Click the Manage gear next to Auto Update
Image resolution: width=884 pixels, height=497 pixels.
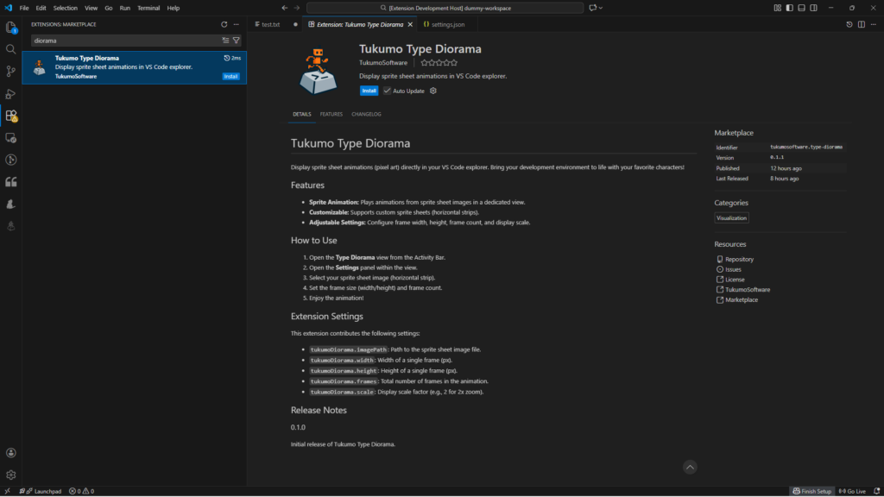[433, 91]
